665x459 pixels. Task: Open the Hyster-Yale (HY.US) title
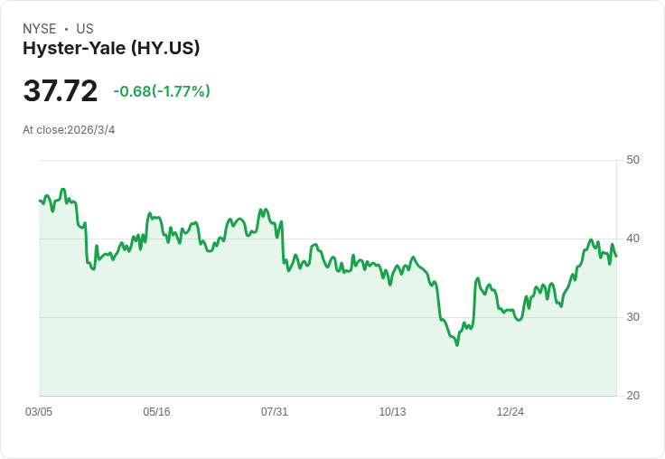click(x=111, y=49)
